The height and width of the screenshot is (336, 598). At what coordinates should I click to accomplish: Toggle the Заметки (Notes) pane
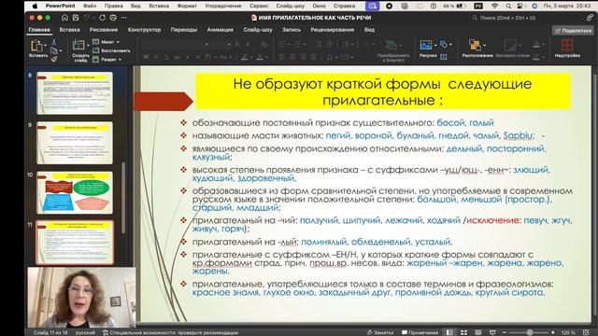pos(380,332)
